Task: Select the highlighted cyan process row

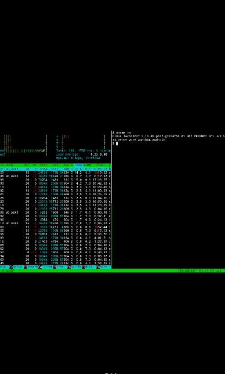Action: click(x=55, y=168)
